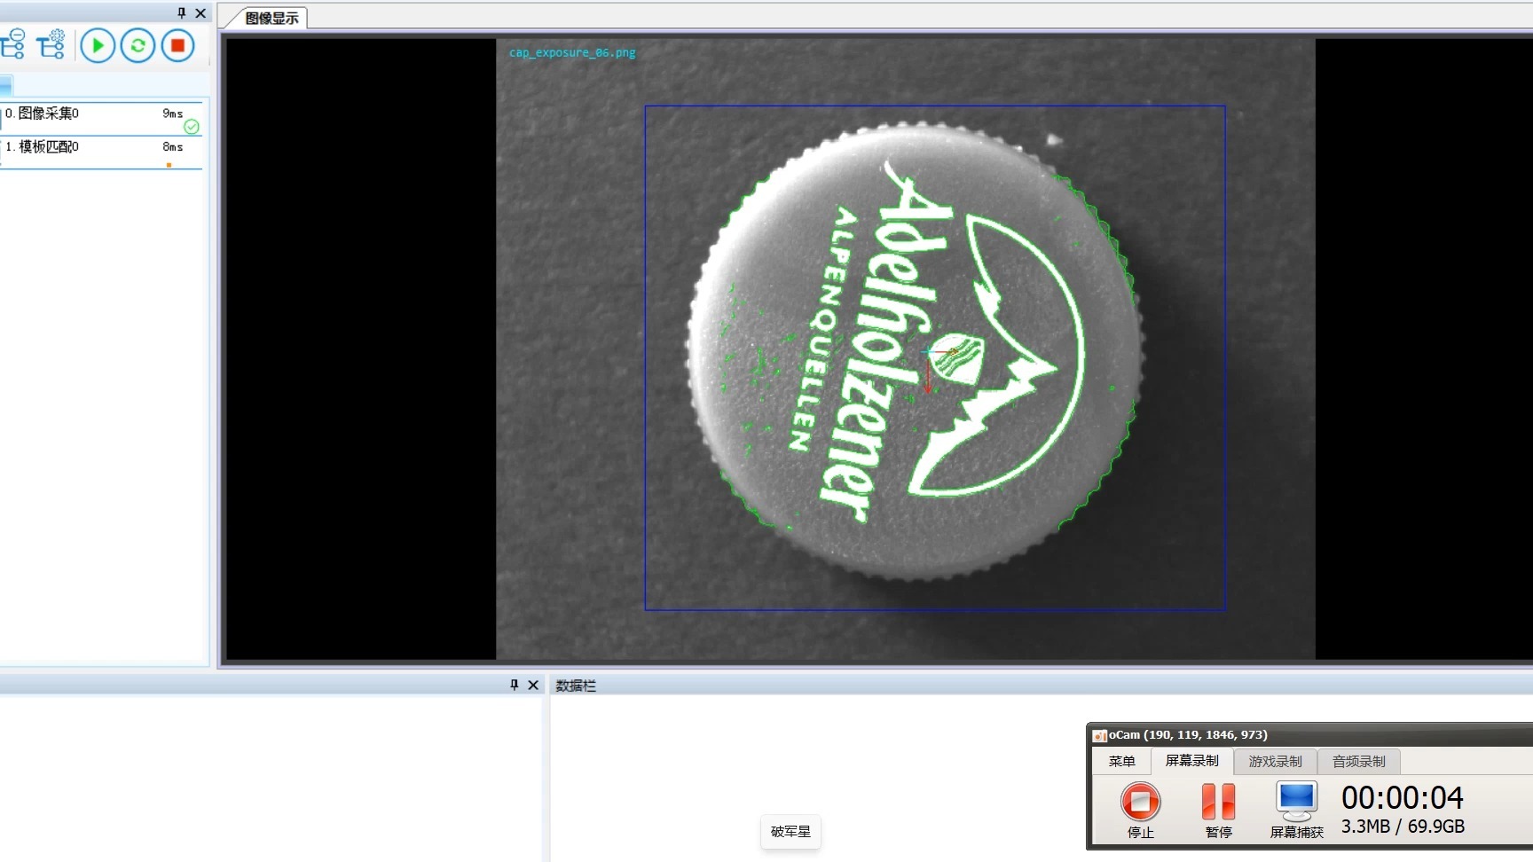Close the bottom-left panel
1533x862 pixels.
pyautogui.click(x=533, y=685)
